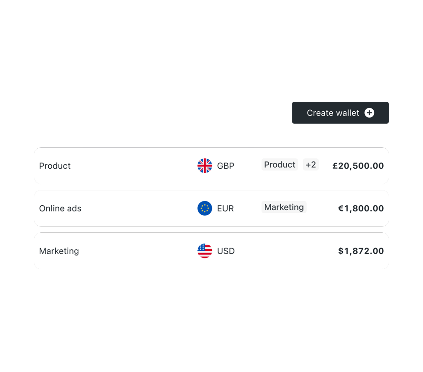Expand the +2 additional tags badge
423x372 pixels.
click(310, 164)
